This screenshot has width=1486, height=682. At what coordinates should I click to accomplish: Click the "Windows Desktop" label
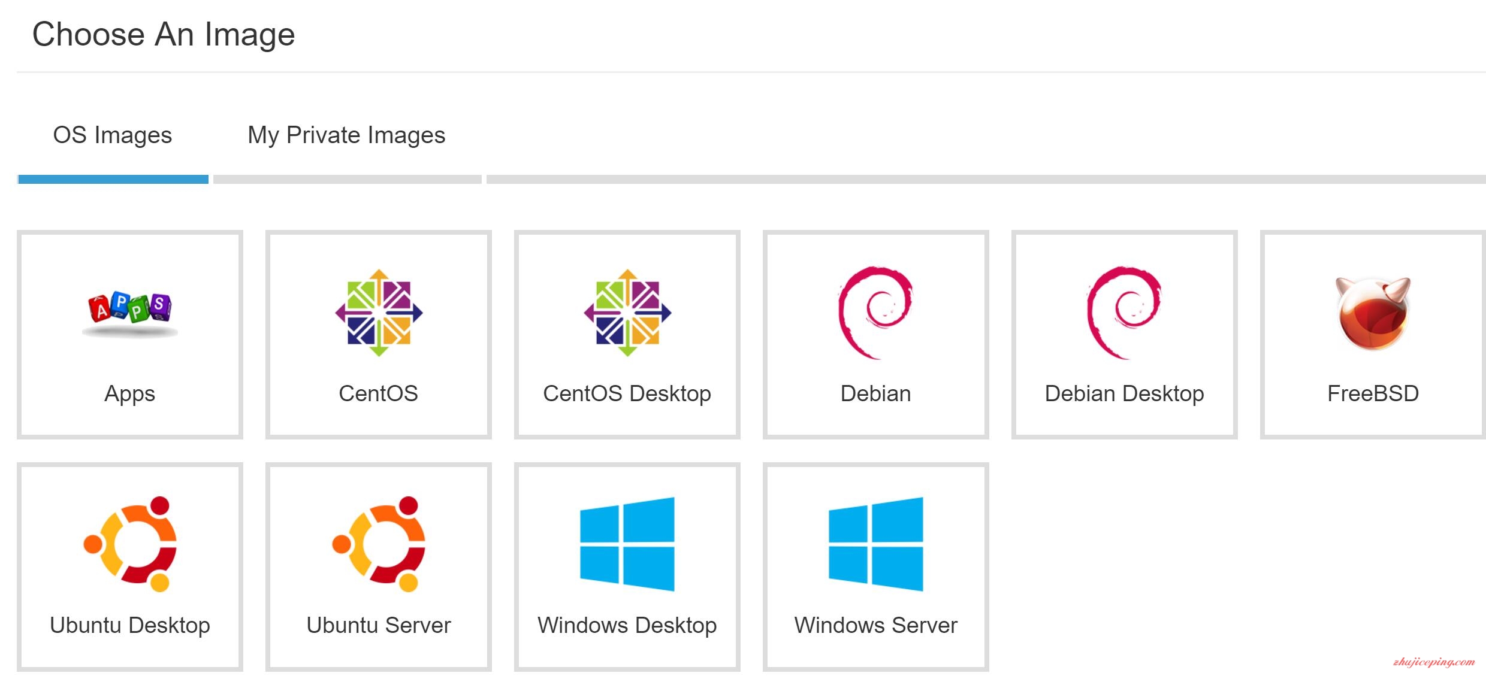tap(627, 626)
